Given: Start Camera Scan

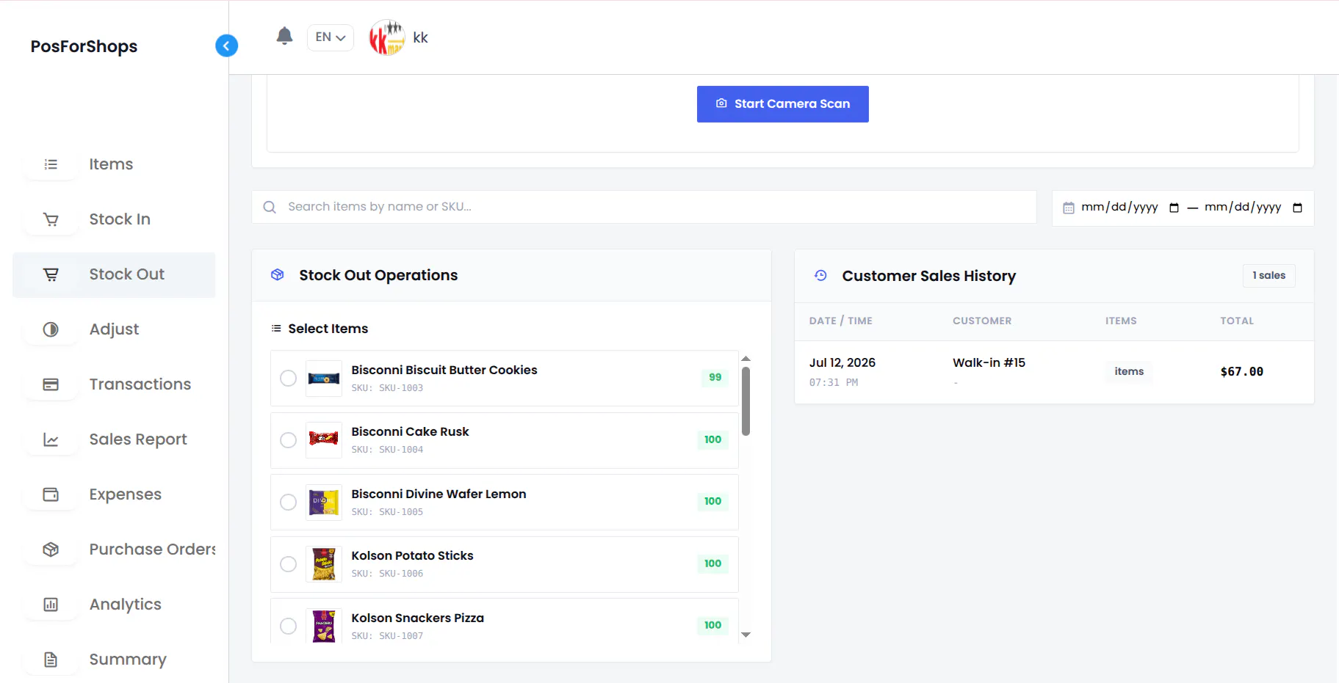Looking at the screenshot, I should click(x=782, y=104).
